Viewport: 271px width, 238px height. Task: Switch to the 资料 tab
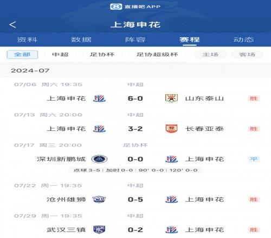(27, 39)
